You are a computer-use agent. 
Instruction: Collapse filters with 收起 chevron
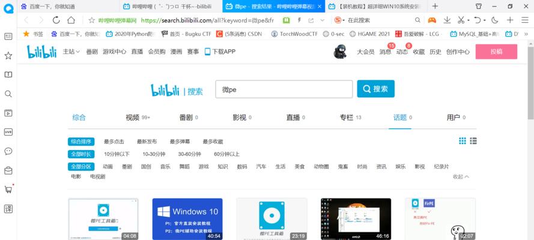click(x=461, y=176)
